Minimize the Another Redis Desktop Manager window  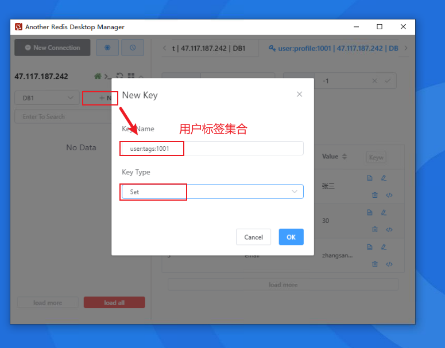[x=357, y=26]
